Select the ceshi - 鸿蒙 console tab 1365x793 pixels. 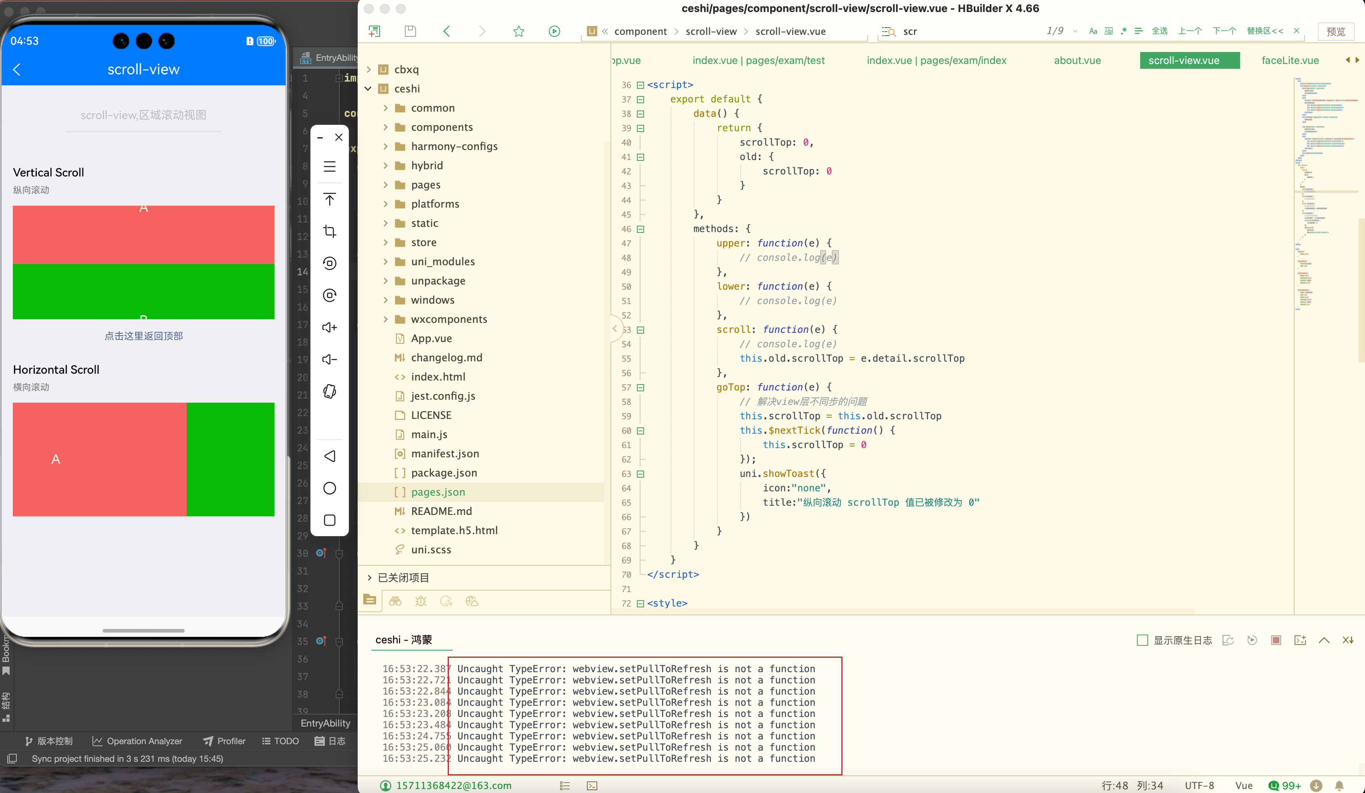pos(404,640)
